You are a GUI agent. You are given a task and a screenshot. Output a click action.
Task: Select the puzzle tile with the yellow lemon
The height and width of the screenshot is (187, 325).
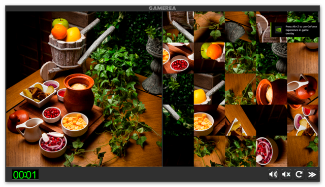pyautogui.click(x=209, y=89)
